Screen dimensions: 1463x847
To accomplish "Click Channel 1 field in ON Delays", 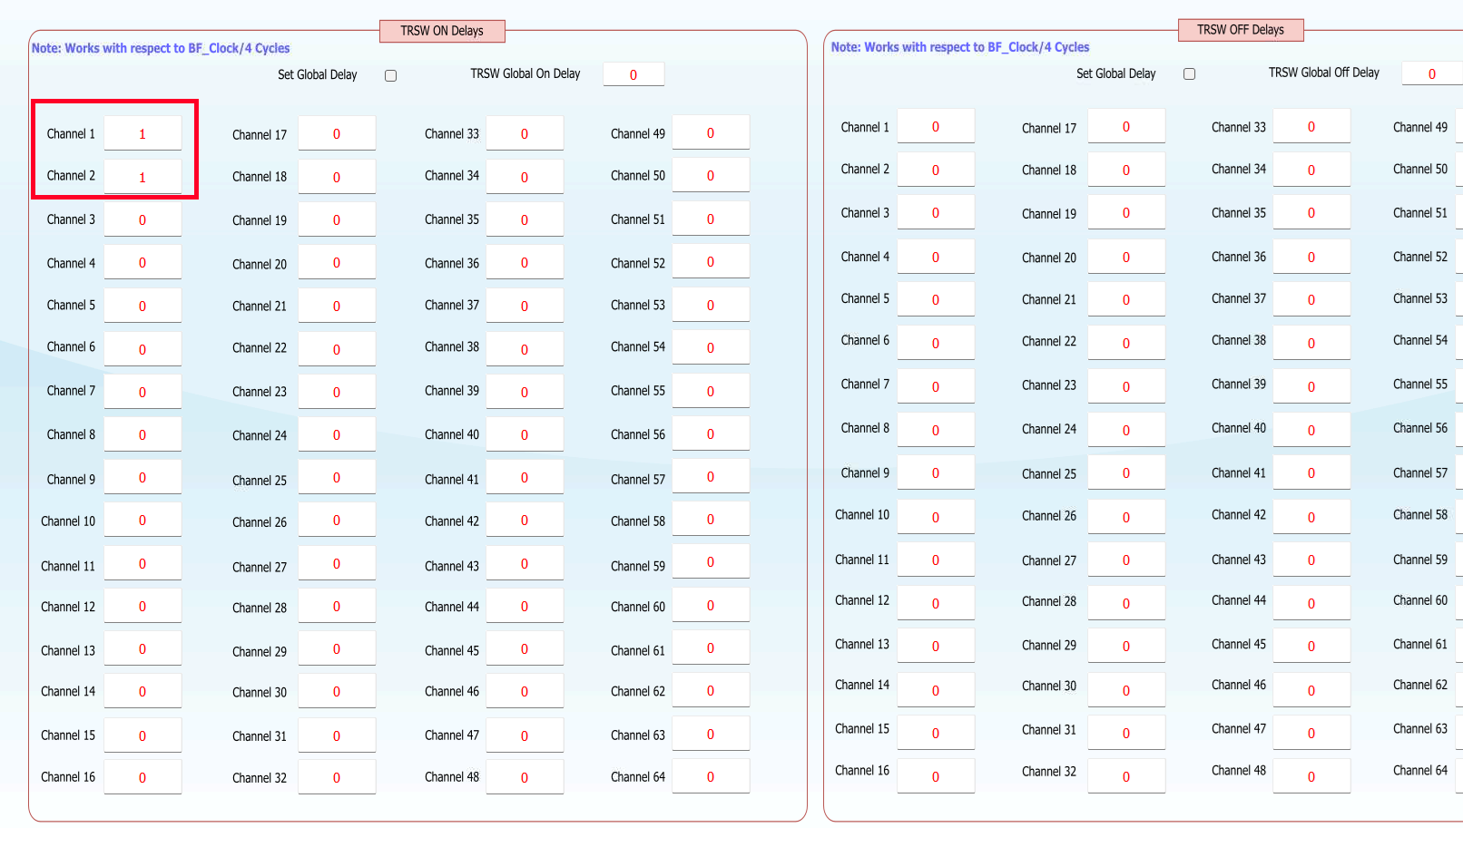I will click(x=142, y=133).
